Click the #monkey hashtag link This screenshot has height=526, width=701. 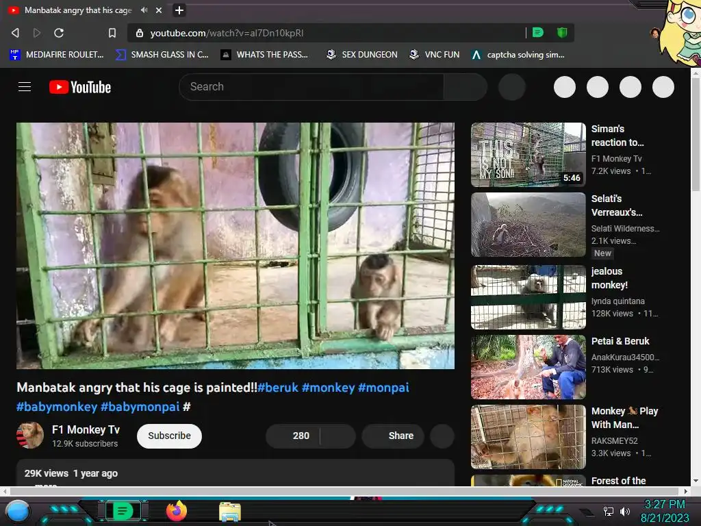tap(328, 388)
